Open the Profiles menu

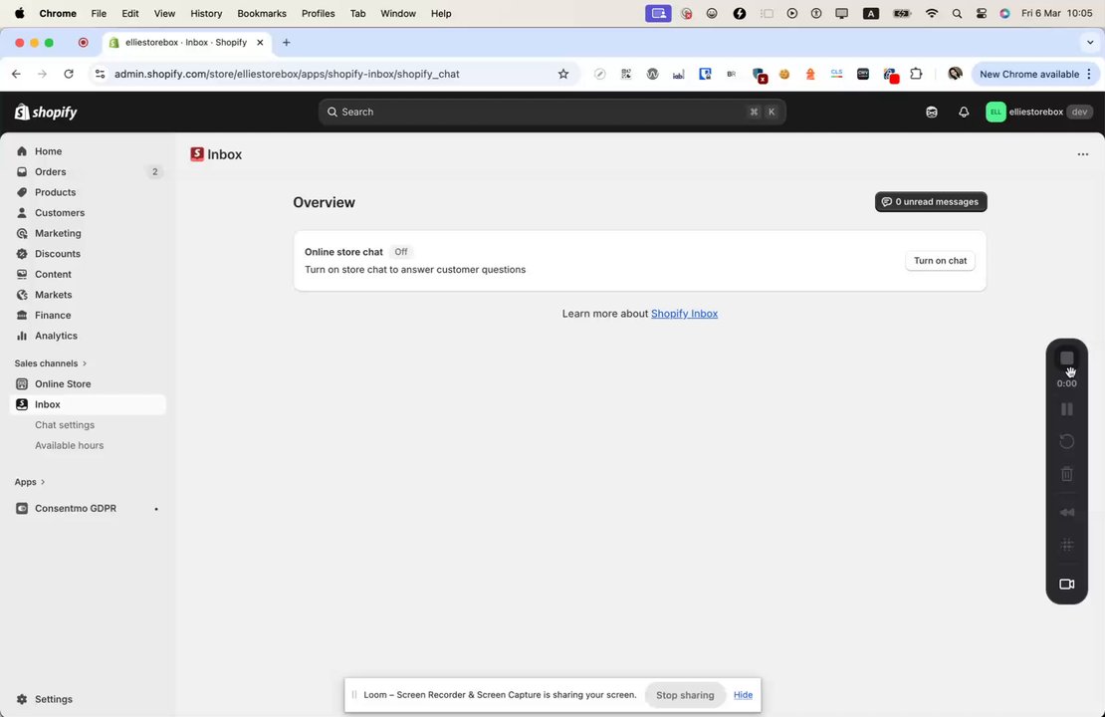[318, 13]
